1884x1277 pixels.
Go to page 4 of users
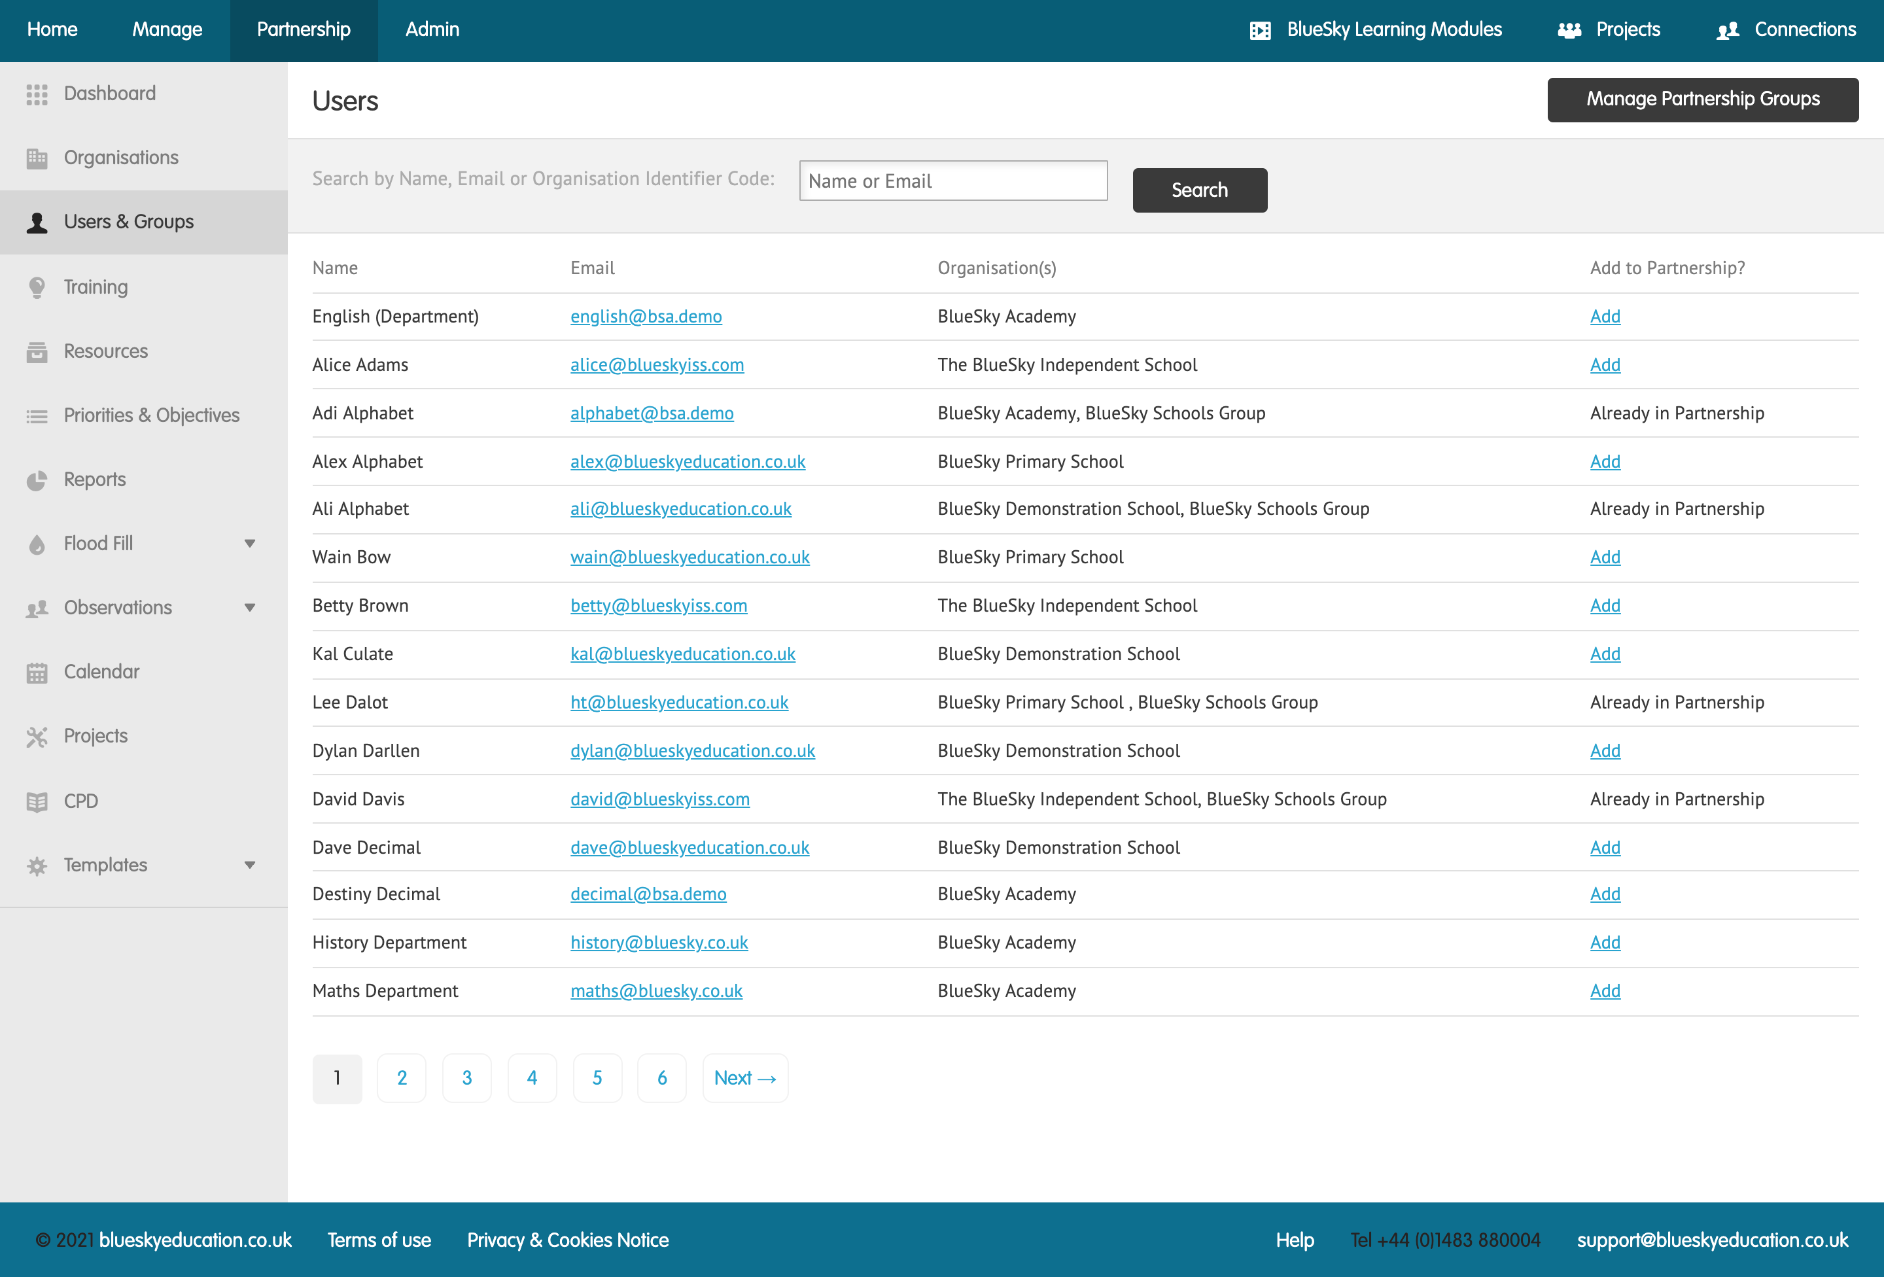coord(532,1078)
